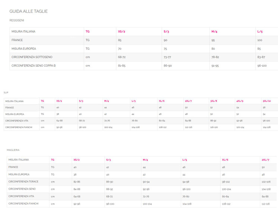Screen dimensions: 278x222
Task: Click the 'REGGISENI' section label
Action: [17, 20]
